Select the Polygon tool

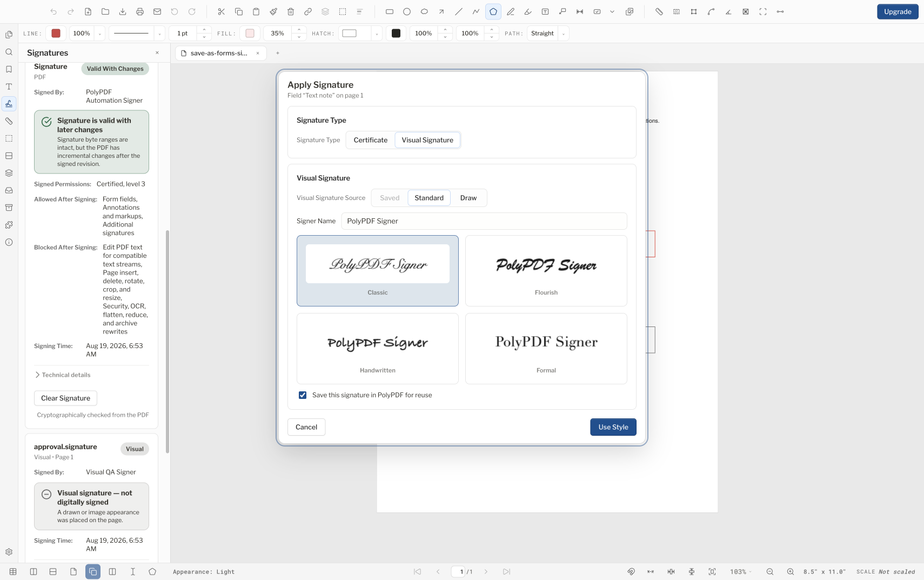point(493,11)
